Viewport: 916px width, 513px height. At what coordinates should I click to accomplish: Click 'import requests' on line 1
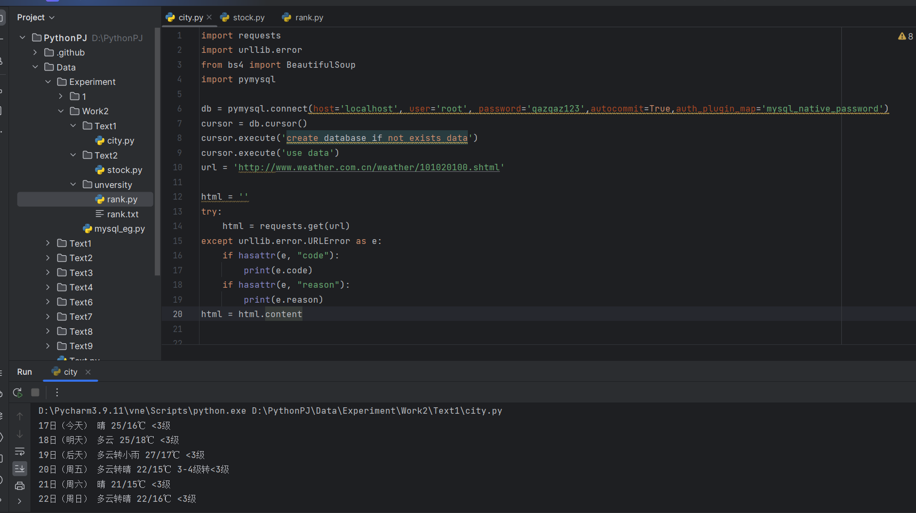pyautogui.click(x=241, y=36)
